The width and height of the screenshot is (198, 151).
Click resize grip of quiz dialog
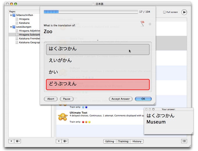154,103
